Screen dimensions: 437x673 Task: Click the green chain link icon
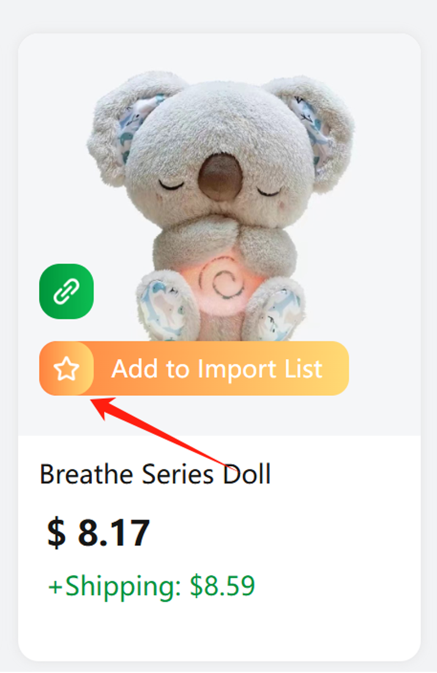tap(67, 291)
